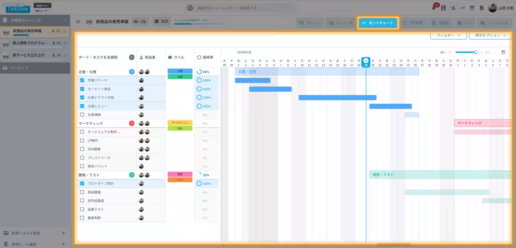The height and width of the screenshot is (248, 516).
Task: Uncheck the プロトタイプ設計 checkbox
Action: pos(82,183)
